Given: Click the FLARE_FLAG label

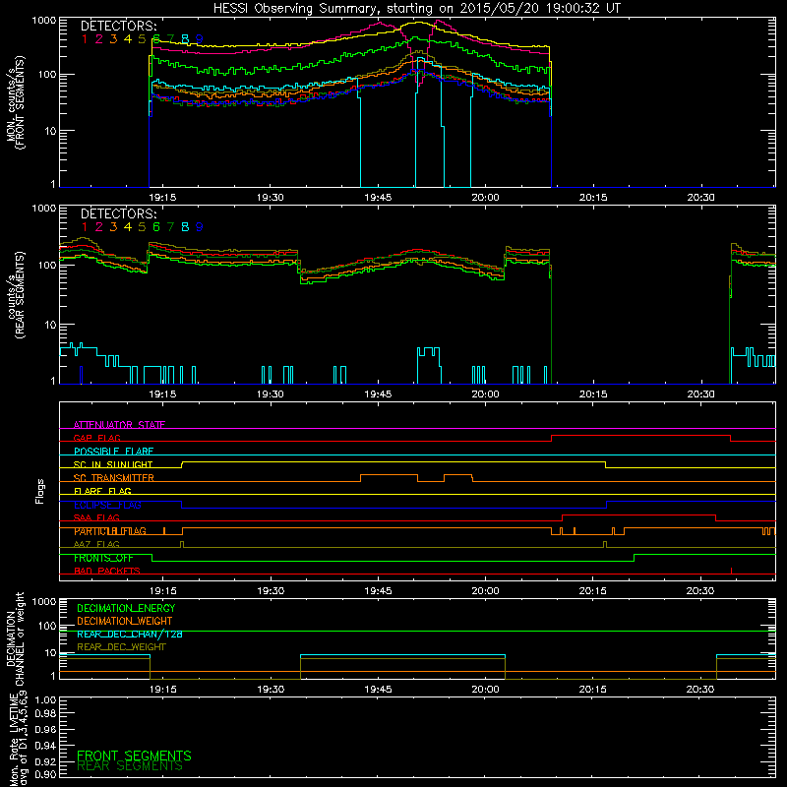Looking at the screenshot, I should 102,491.
